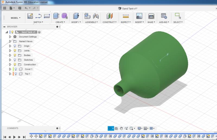Toggle Bodies folder visibility bulb
The width and height of the screenshot is (217, 140).
[15, 55]
